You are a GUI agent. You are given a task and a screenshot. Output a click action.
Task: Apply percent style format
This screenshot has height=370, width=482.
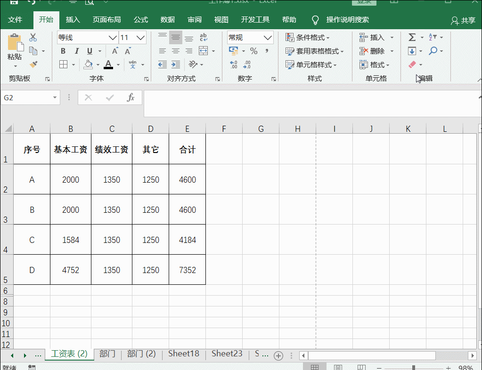(x=253, y=51)
